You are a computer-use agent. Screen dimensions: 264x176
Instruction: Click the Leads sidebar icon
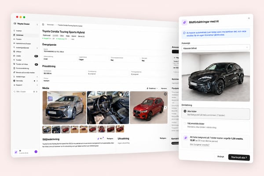pos(14,56)
